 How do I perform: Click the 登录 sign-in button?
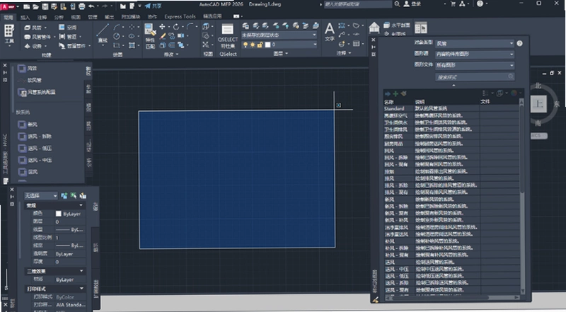point(412,4)
